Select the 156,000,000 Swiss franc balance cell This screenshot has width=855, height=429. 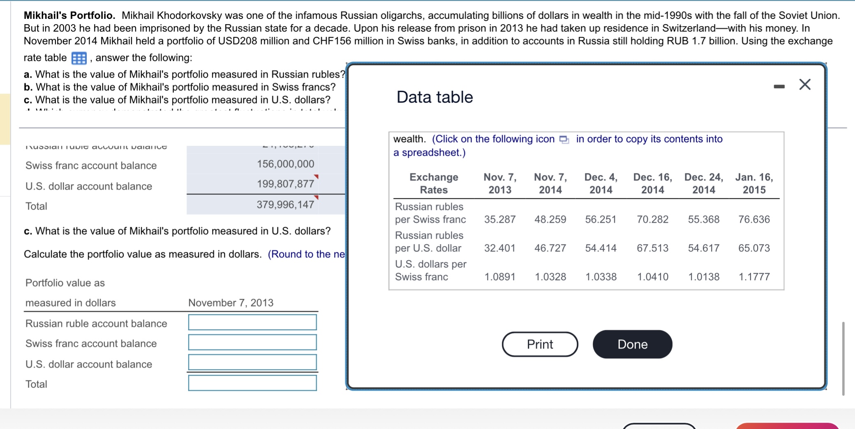tap(285, 164)
